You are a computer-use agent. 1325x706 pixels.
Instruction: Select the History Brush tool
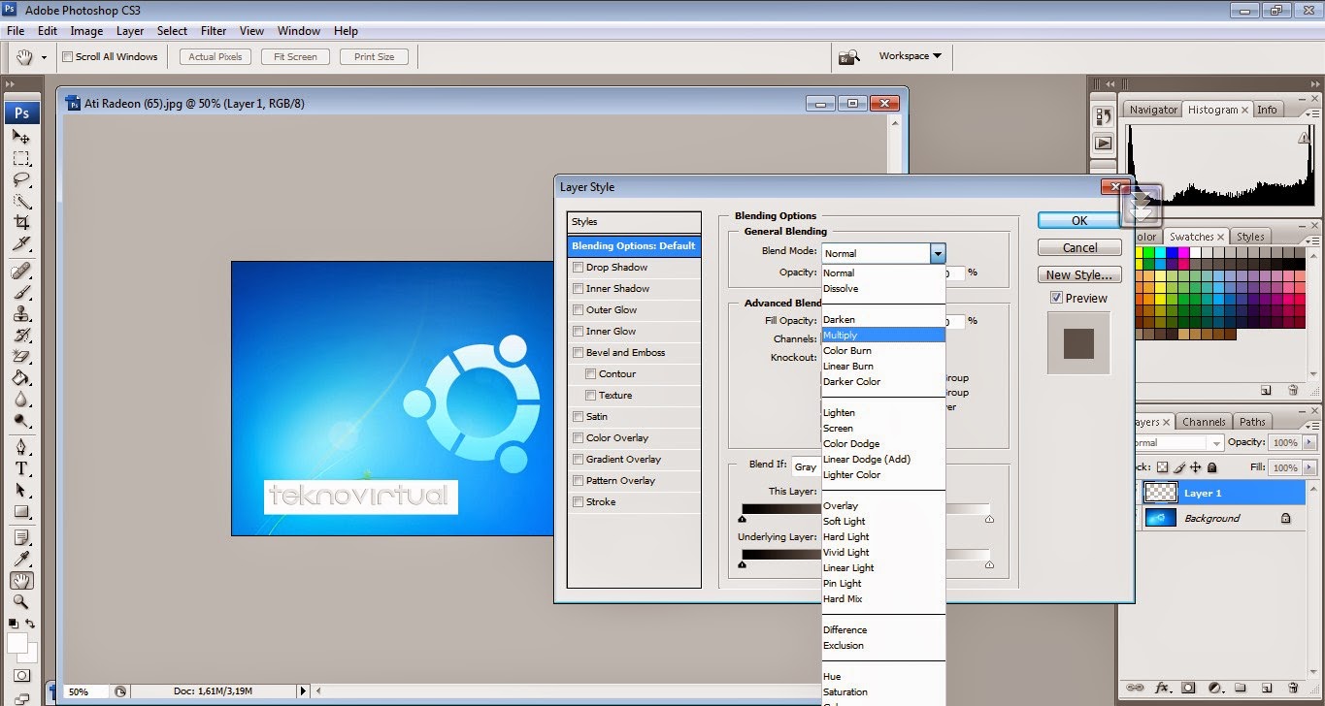click(x=21, y=335)
